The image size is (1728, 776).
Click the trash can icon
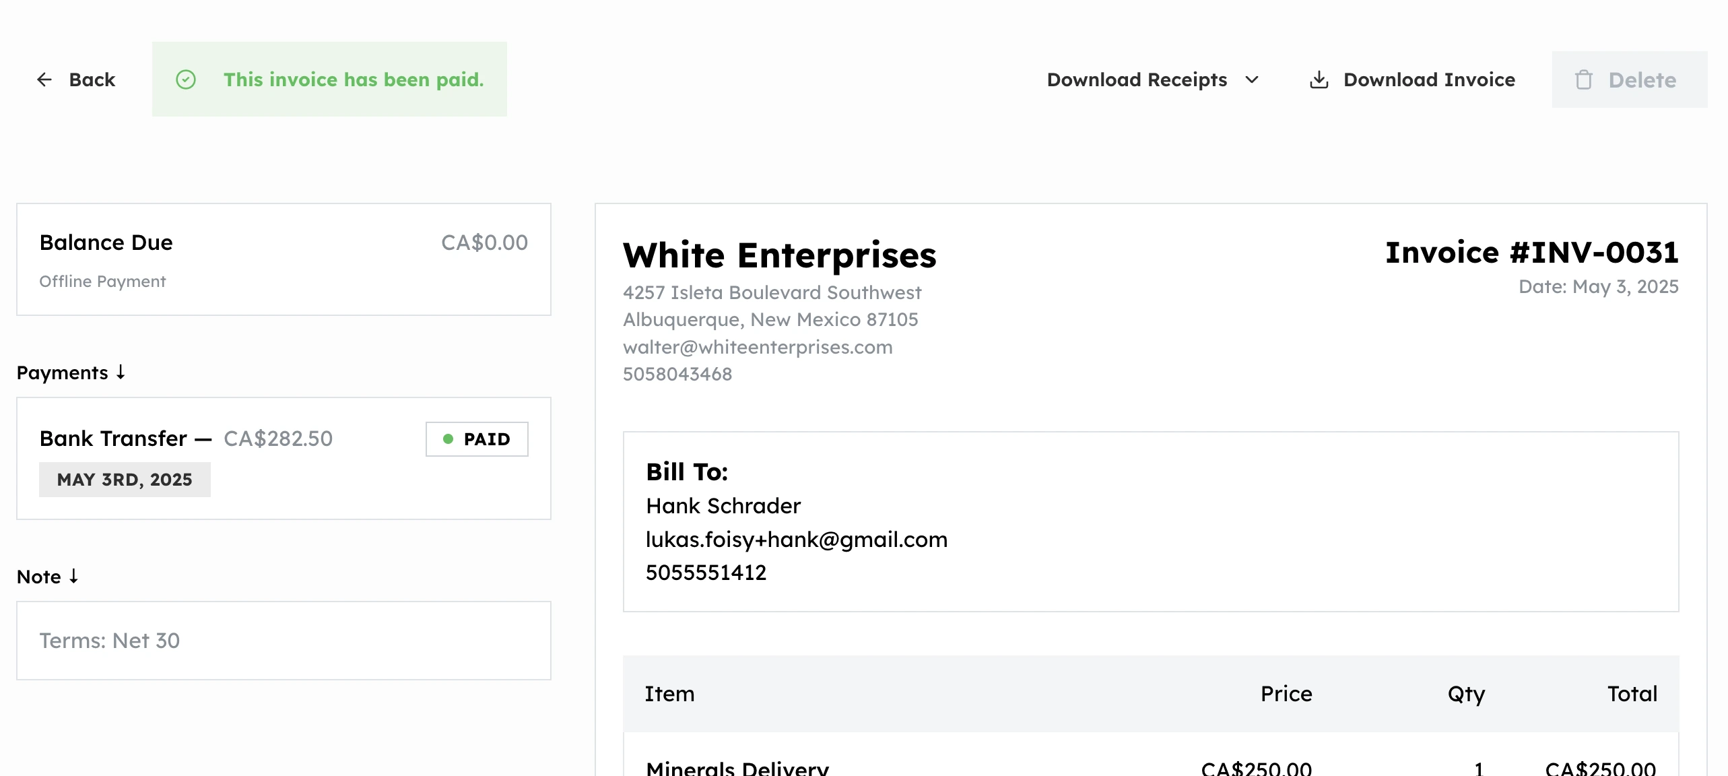coord(1584,79)
